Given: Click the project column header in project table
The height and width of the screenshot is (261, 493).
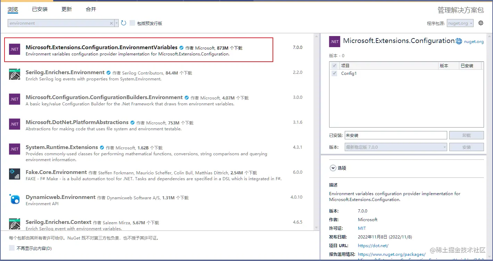Looking at the screenshot, I should tap(388, 66).
